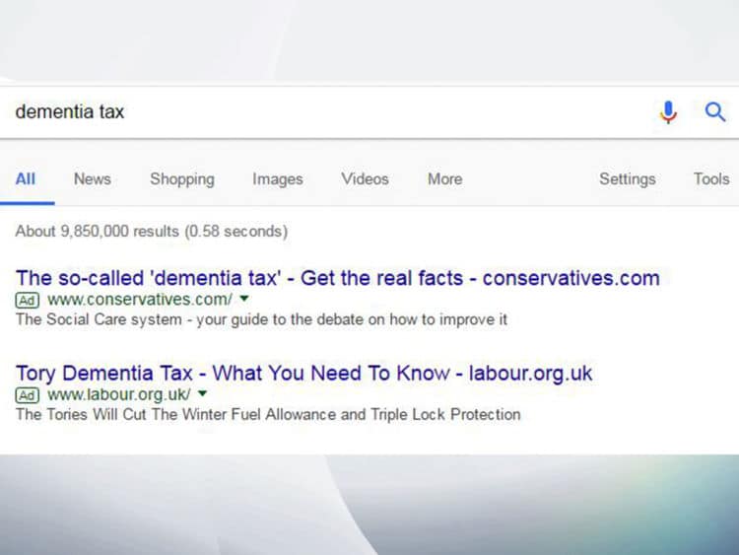
Task: Click the Ad badge beside labour.org.uk
Action: [x=28, y=394]
